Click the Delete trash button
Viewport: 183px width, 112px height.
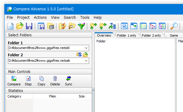tap(55, 81)
